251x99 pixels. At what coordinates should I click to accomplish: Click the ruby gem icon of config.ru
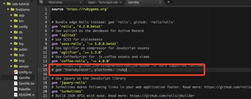pyautogui.click(x=15, y=72)
